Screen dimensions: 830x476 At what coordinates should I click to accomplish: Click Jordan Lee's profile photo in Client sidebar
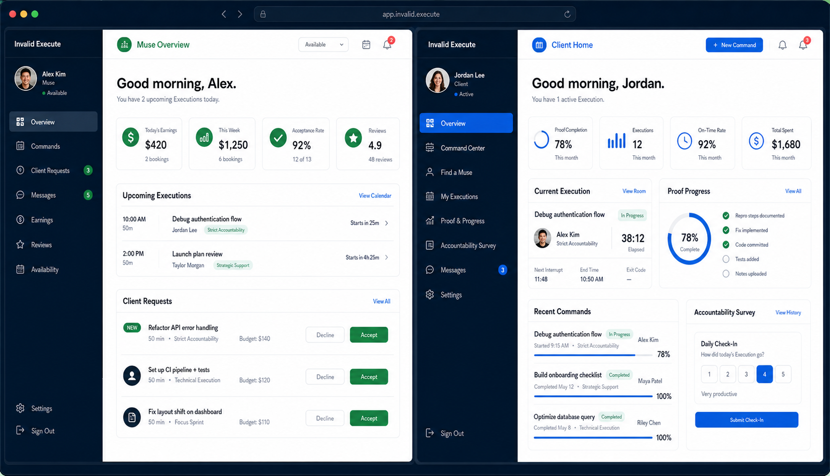coord(438,81)
